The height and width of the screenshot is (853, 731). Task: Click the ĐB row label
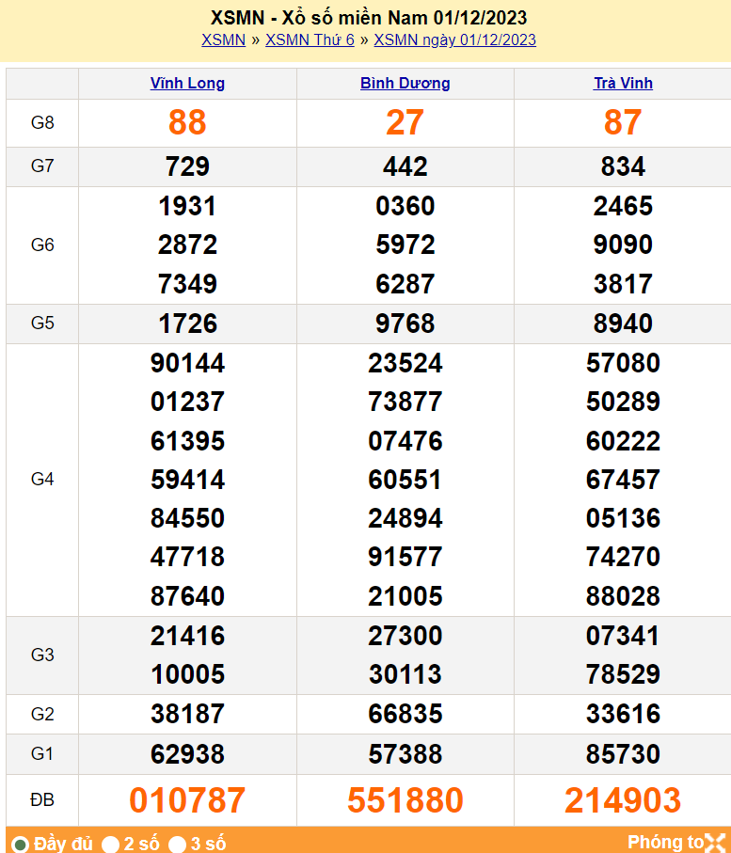[x=42, y=800]
